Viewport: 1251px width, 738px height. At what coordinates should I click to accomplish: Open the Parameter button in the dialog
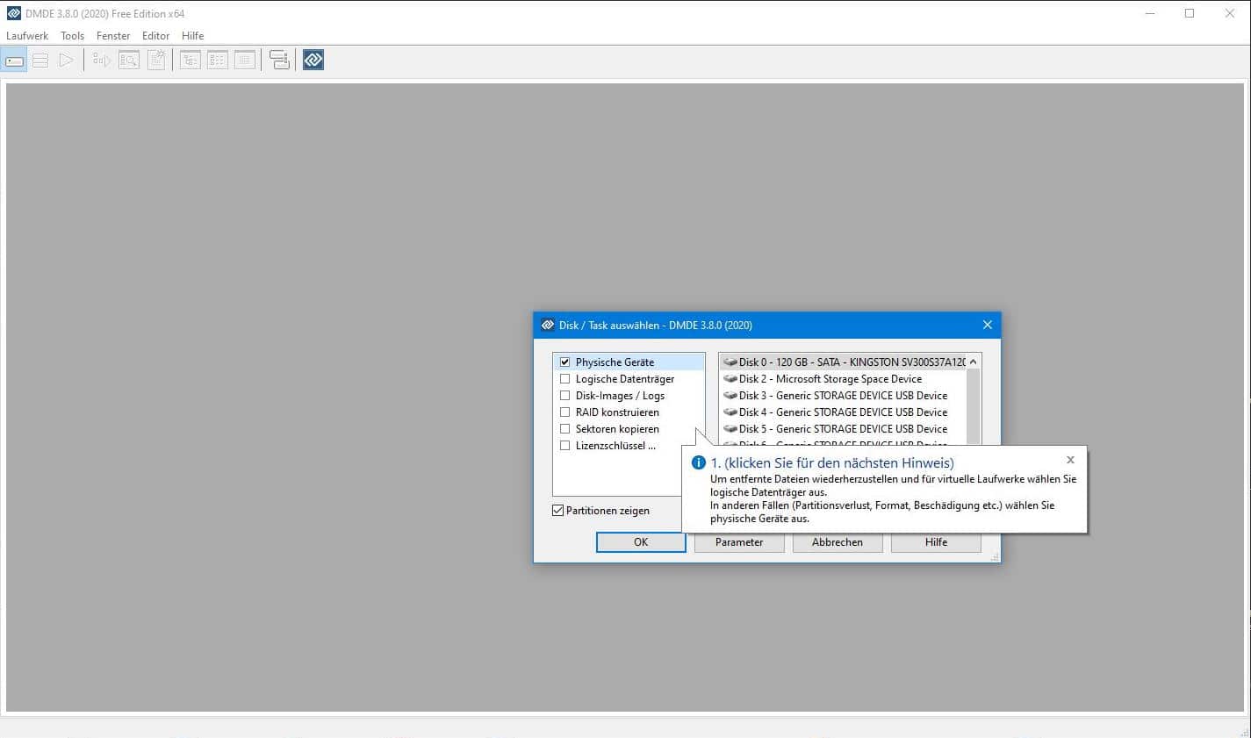tap(739, 542)
